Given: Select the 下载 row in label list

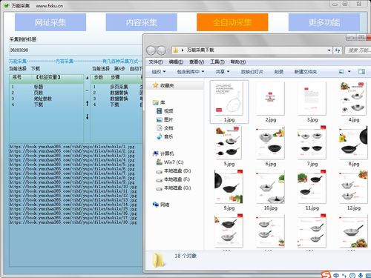Looking at the screenshot, I should [x=46, y=105].
